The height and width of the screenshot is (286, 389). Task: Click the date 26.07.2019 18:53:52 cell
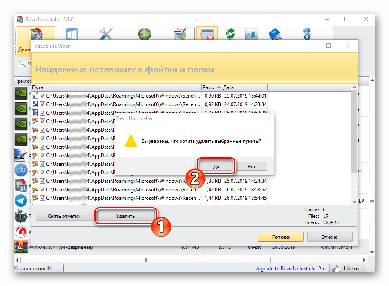point(245,190)
